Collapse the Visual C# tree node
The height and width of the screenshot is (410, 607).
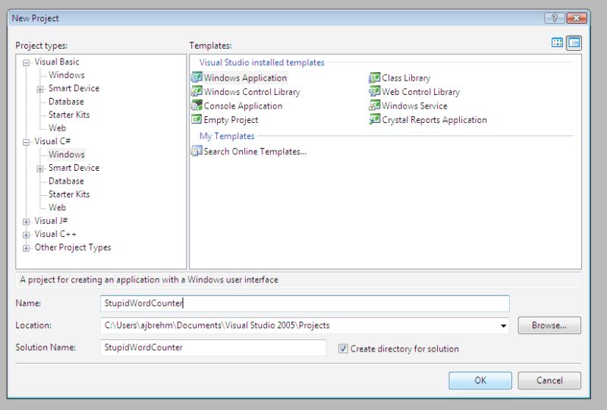coord(26,142)
